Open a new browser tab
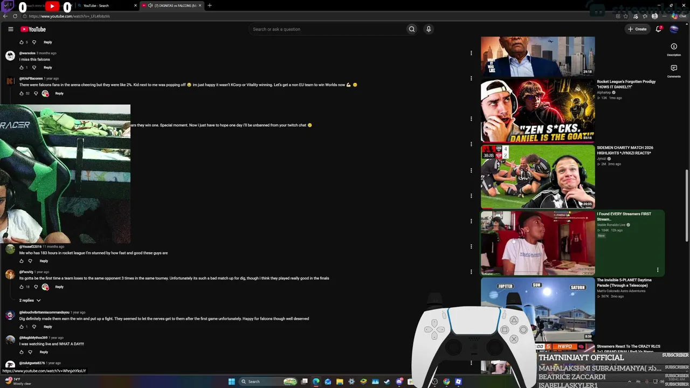 click(210, 5)
